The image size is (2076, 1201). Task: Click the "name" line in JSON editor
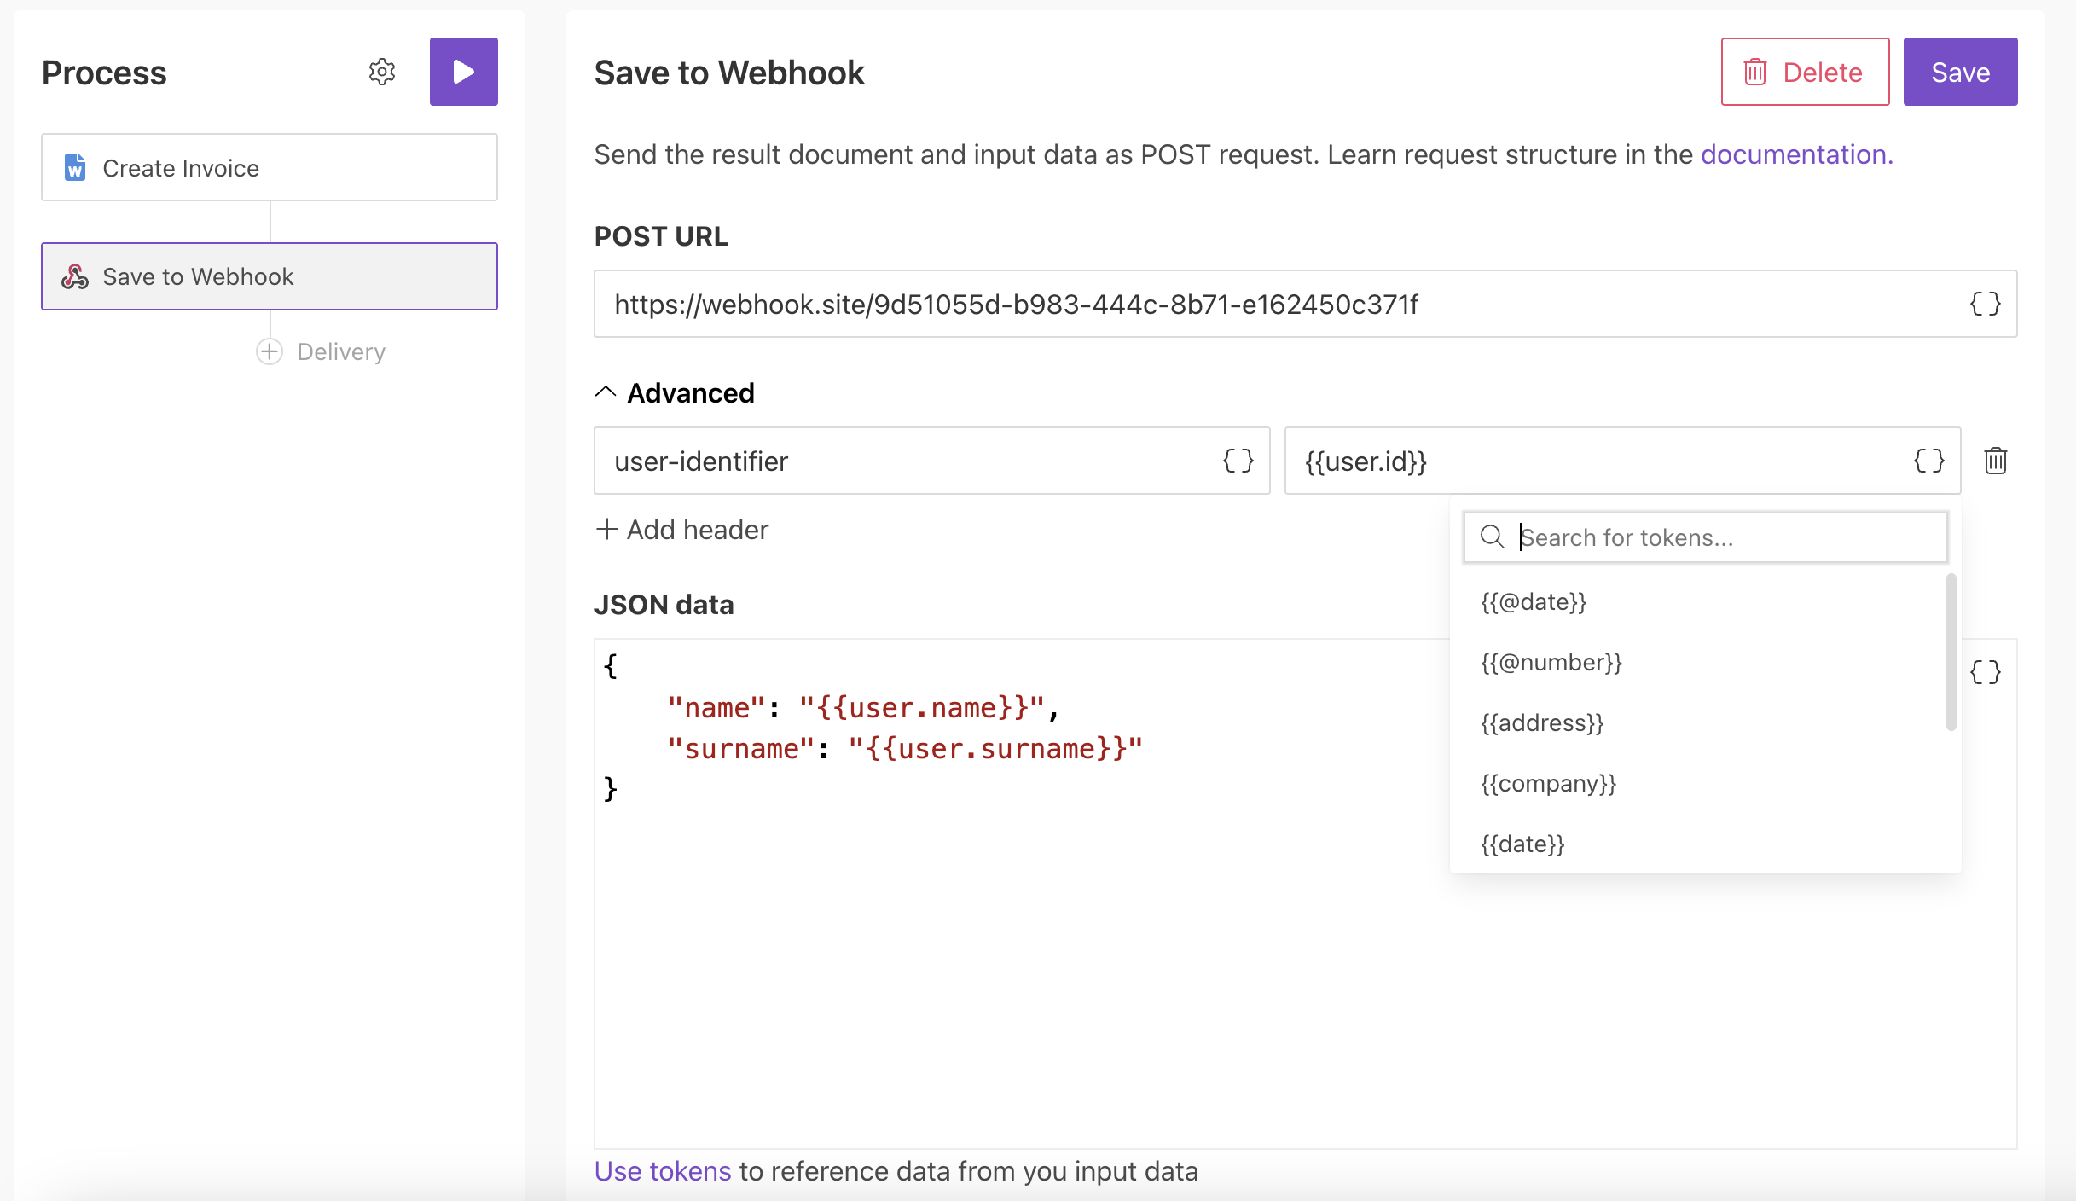click(864, 708)
